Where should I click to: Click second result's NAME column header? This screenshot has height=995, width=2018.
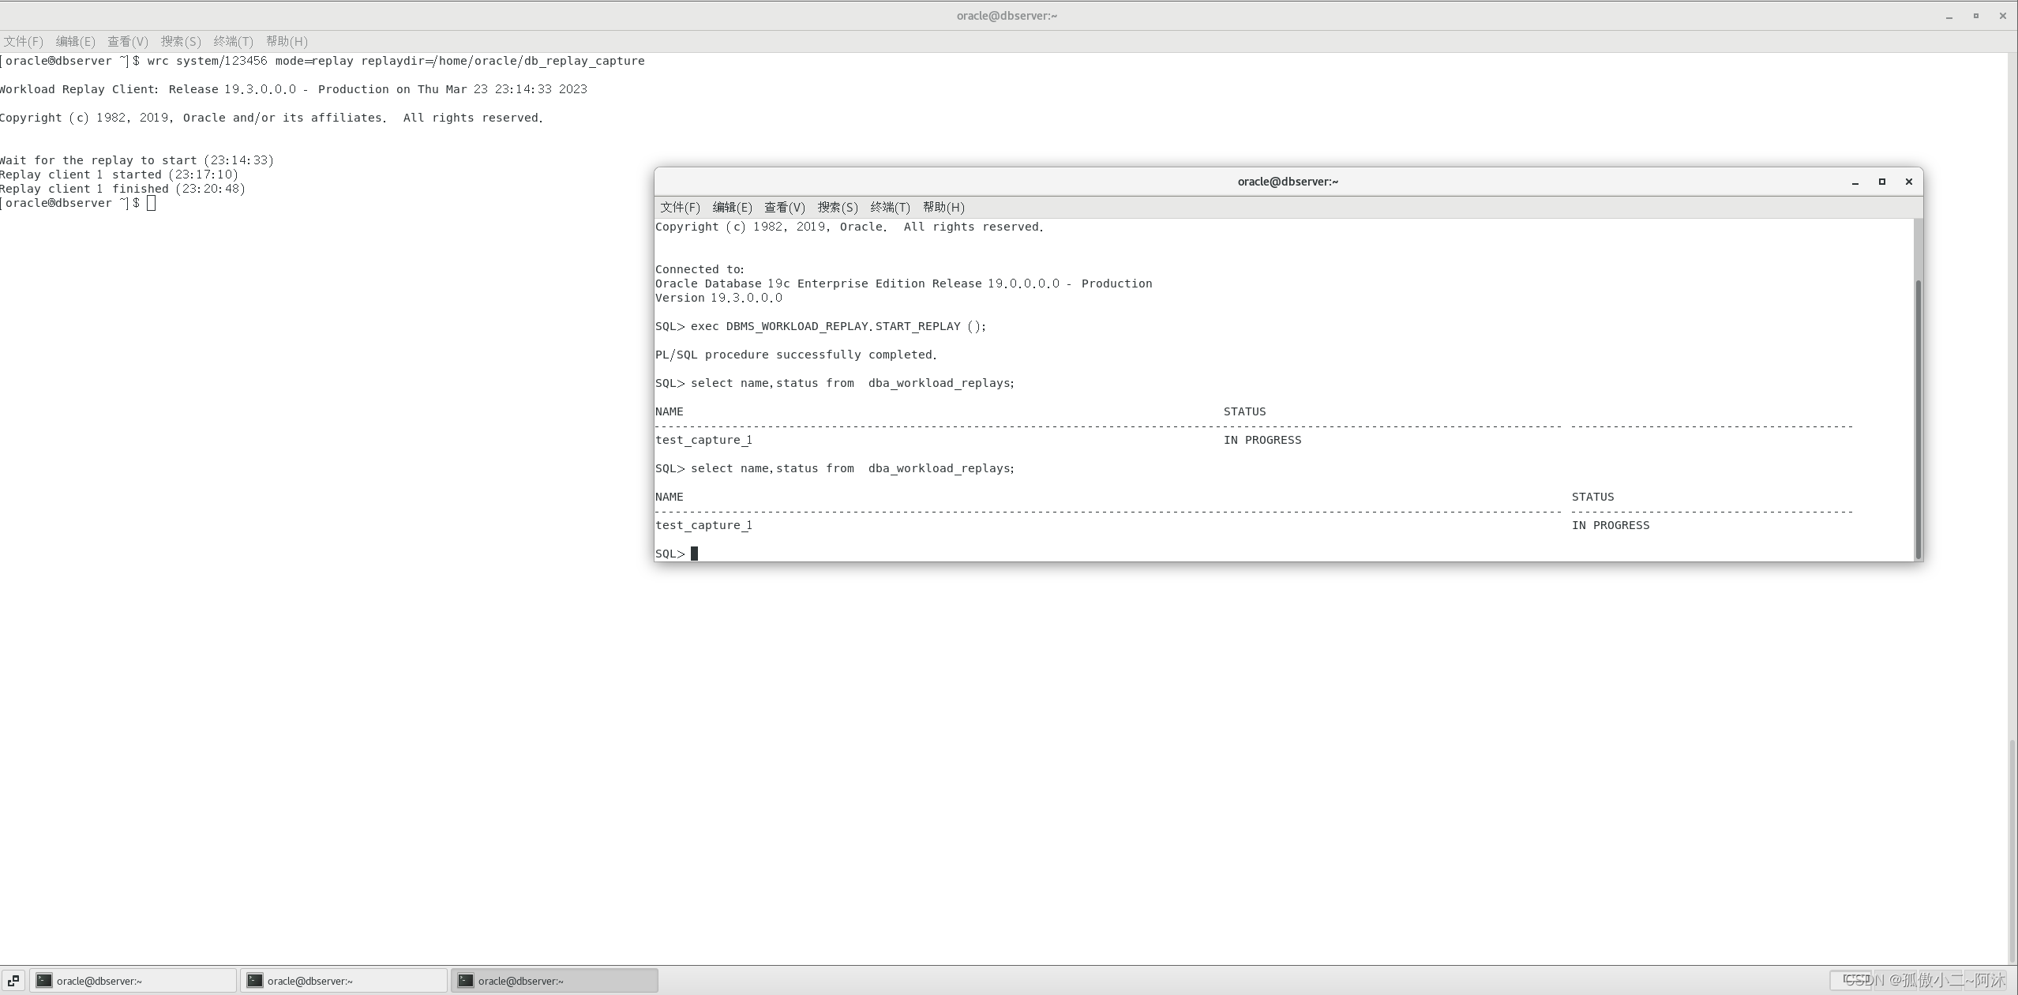670,497
